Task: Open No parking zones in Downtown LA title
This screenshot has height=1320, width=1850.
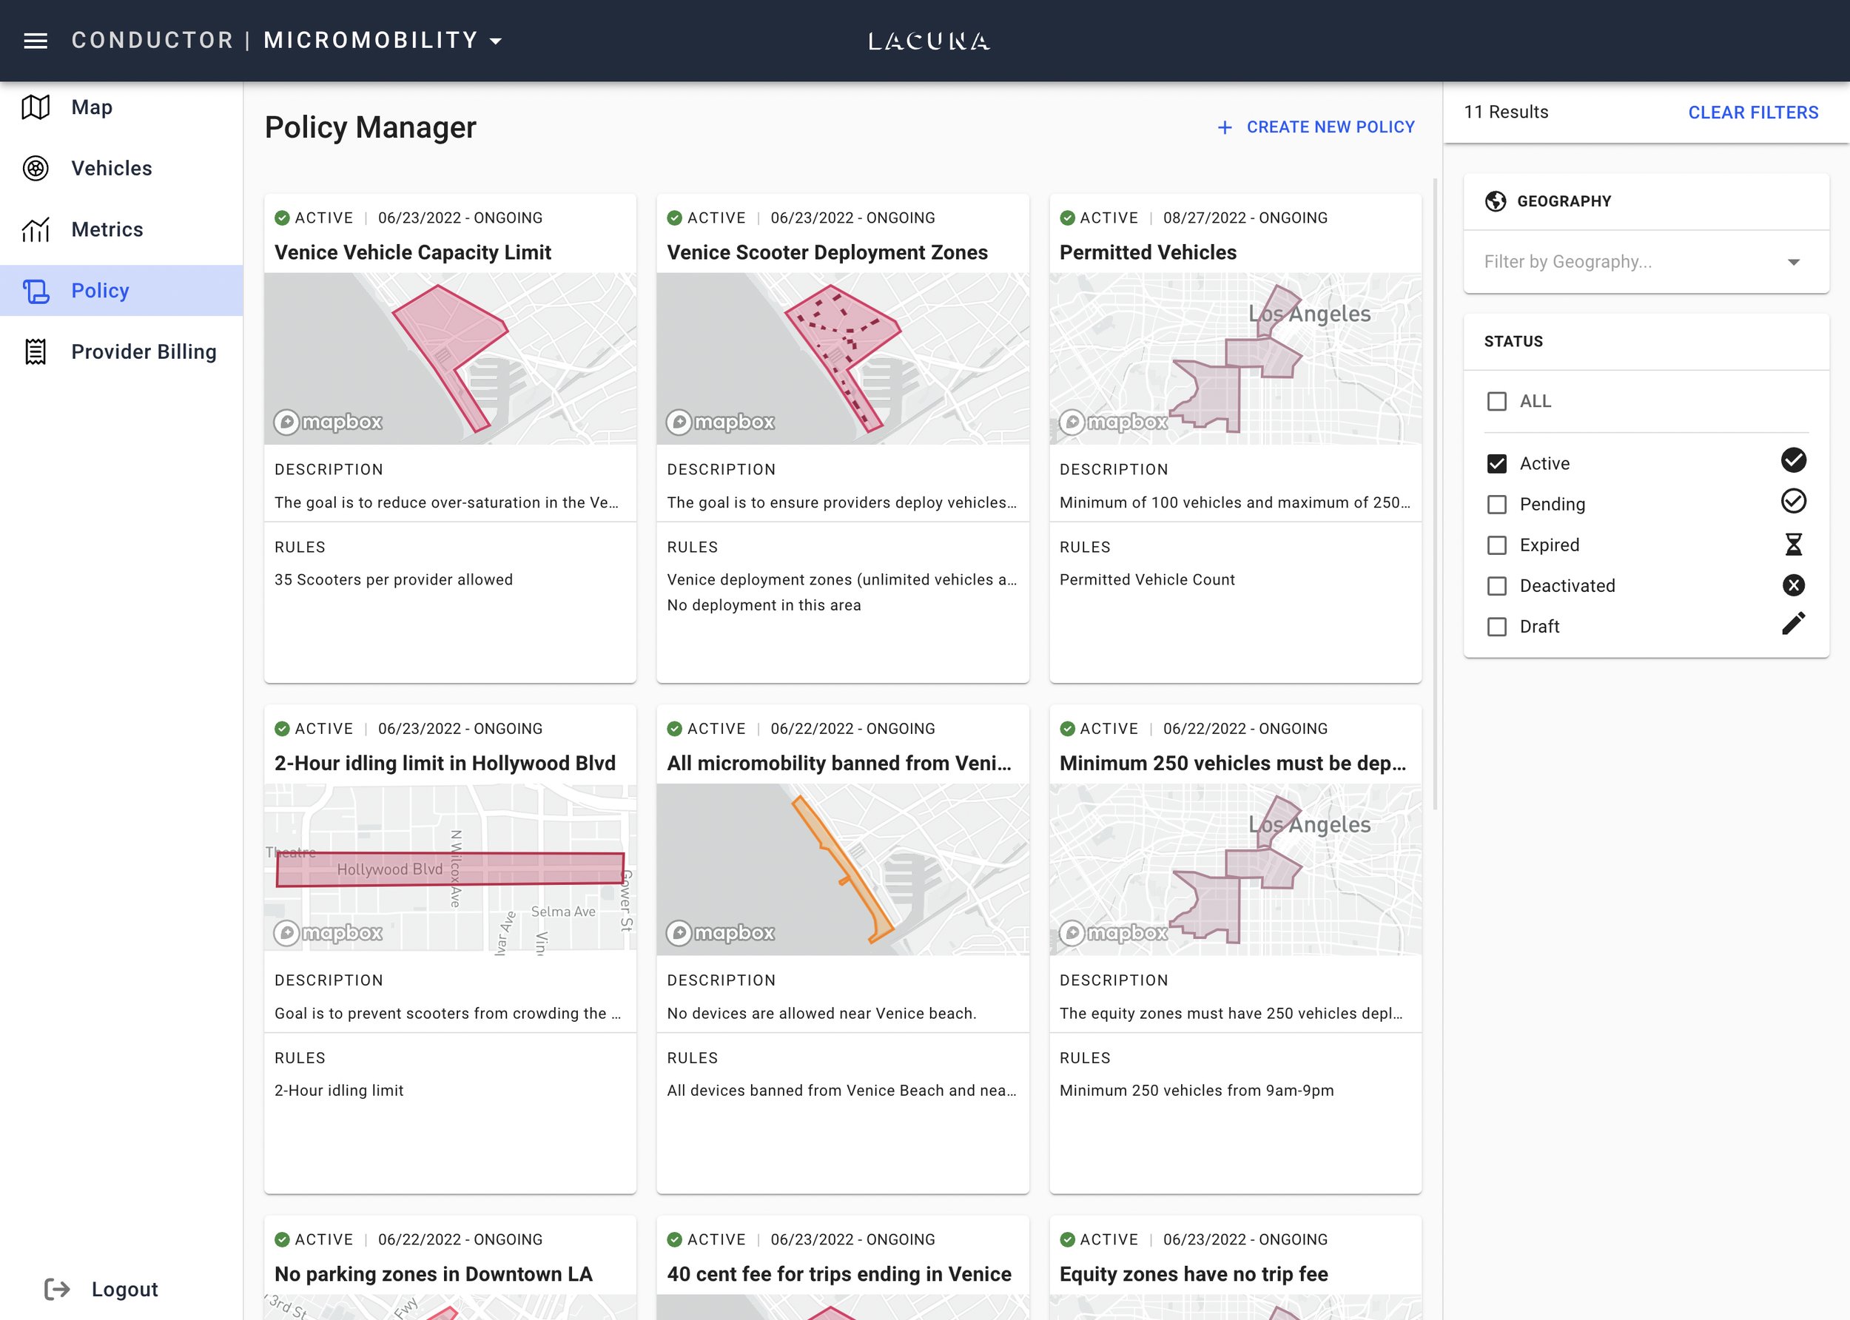Action: pos(433,1273)
